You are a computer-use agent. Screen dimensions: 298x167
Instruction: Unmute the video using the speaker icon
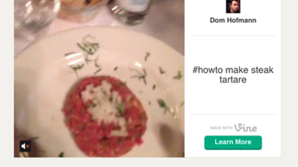point(25,146)
